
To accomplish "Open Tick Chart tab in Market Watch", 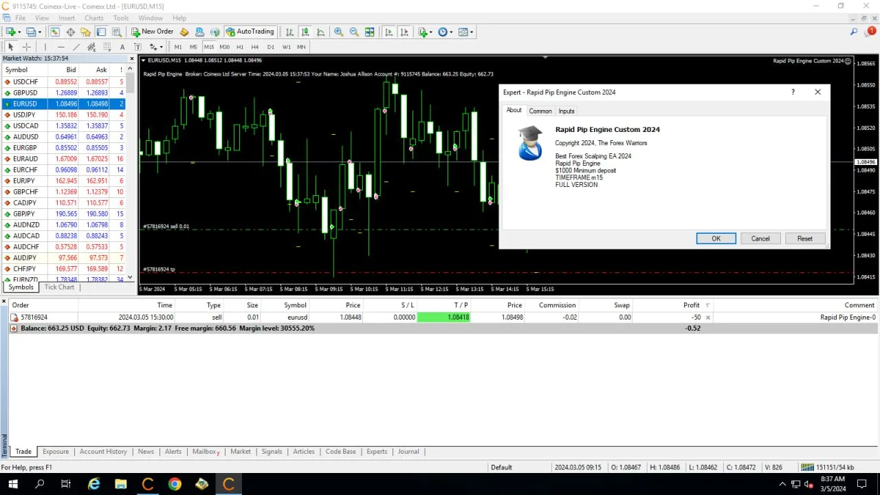I will 59,287.
